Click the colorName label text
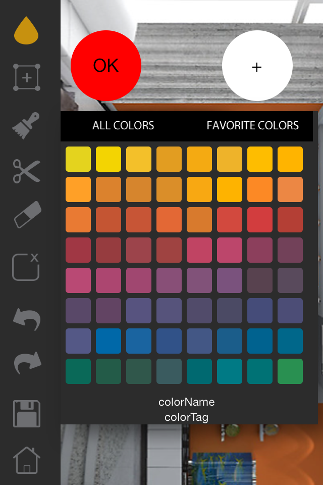This screenshot has width=323, height=485. click(186, 402)
